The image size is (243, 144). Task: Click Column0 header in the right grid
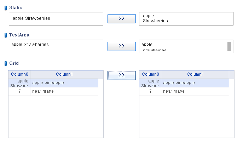[x=150, y=74]
